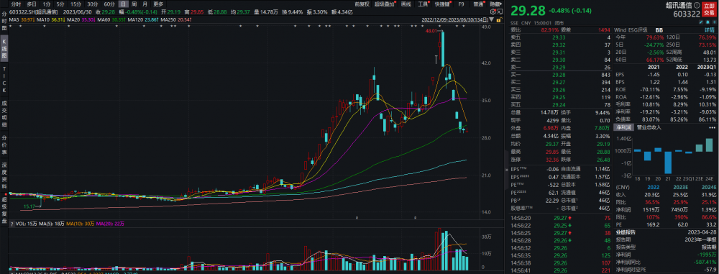This screenshot has height=274, width=719.
Task: Select the 60分 period tab
Action: [109, 4]
